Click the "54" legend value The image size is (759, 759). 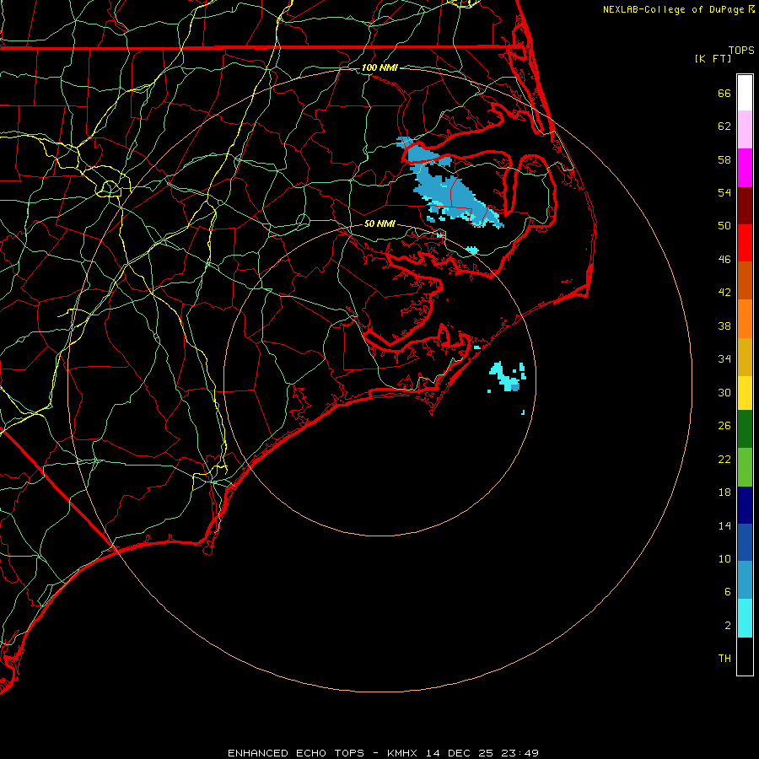coord(724,192)
